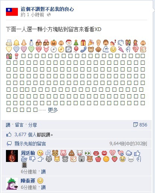Show earlier comments via 顯示先前的留言

pyautogui.click(x=30, y=144)
